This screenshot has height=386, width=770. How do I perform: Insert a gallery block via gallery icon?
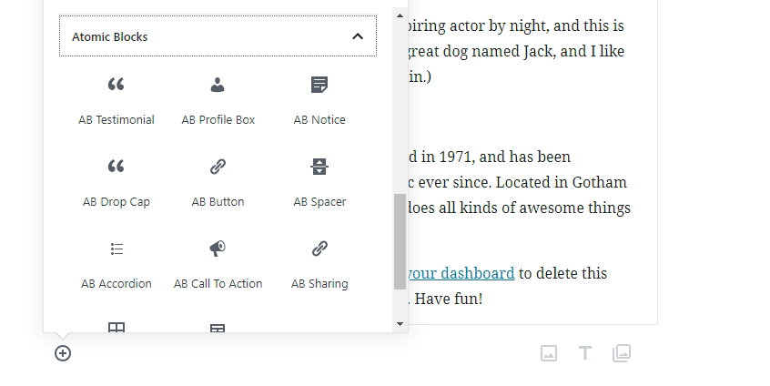coord(622,353)
